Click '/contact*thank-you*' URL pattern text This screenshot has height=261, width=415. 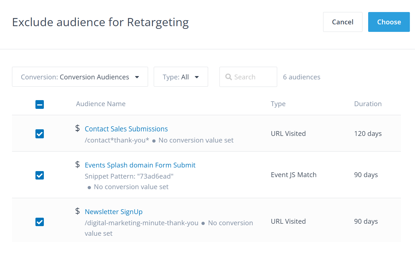click(117, 140)
